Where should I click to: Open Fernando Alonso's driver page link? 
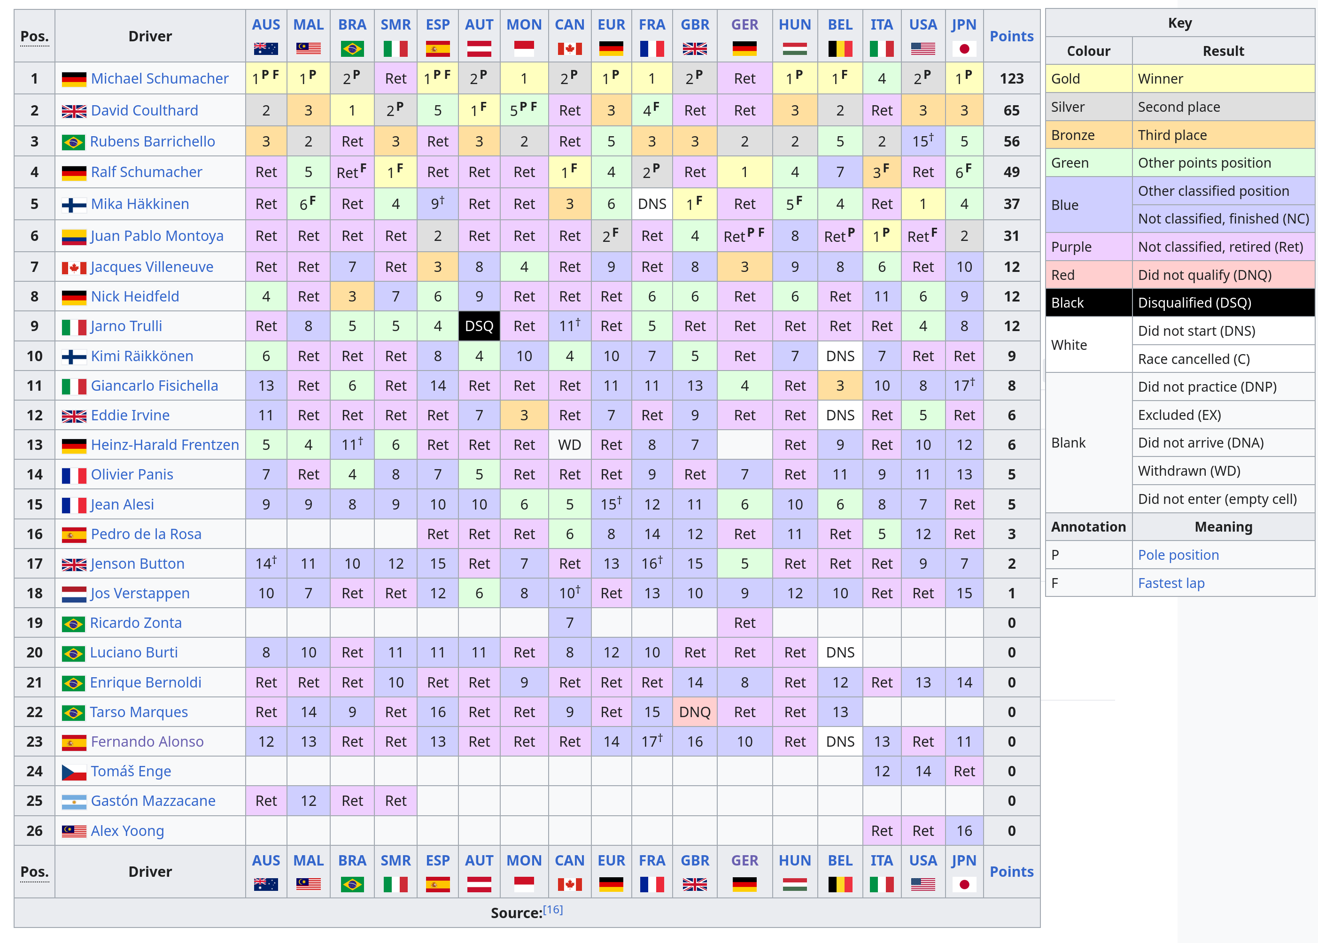[x=147, y=742]
